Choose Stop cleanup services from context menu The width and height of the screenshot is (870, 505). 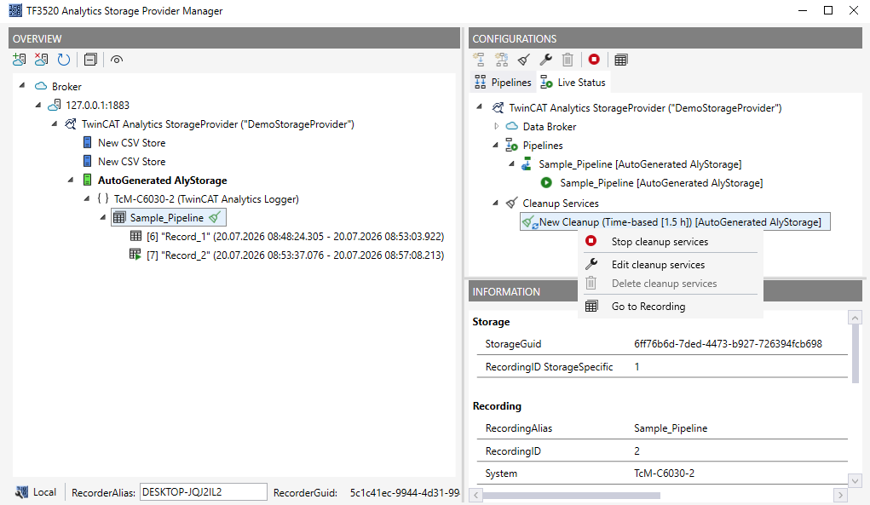[x=660, y=242]
